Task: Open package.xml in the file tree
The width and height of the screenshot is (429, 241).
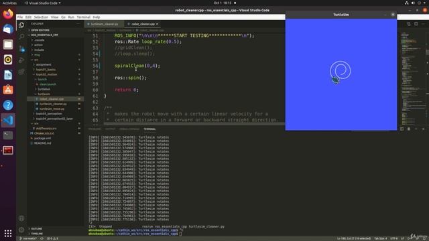Action: click(43, 139)
